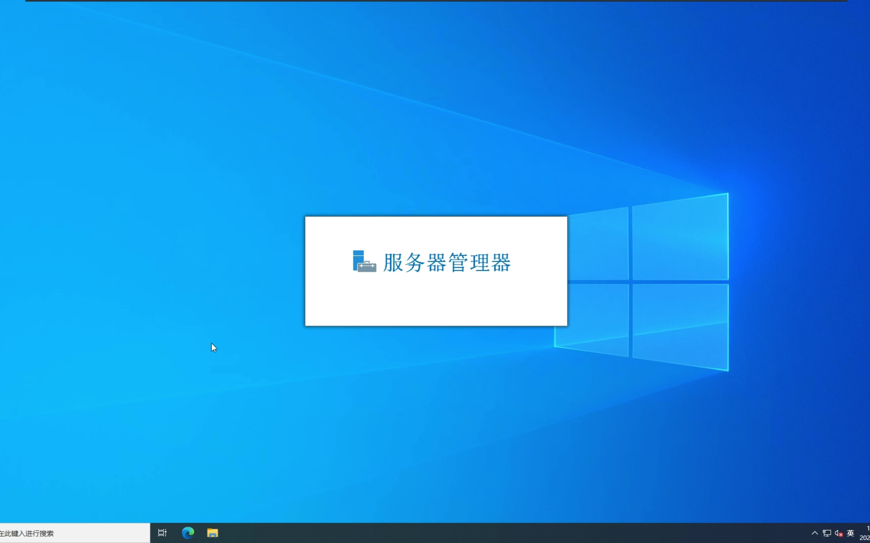
Task: Click the network status icon
Action: (x=825, y=533)
